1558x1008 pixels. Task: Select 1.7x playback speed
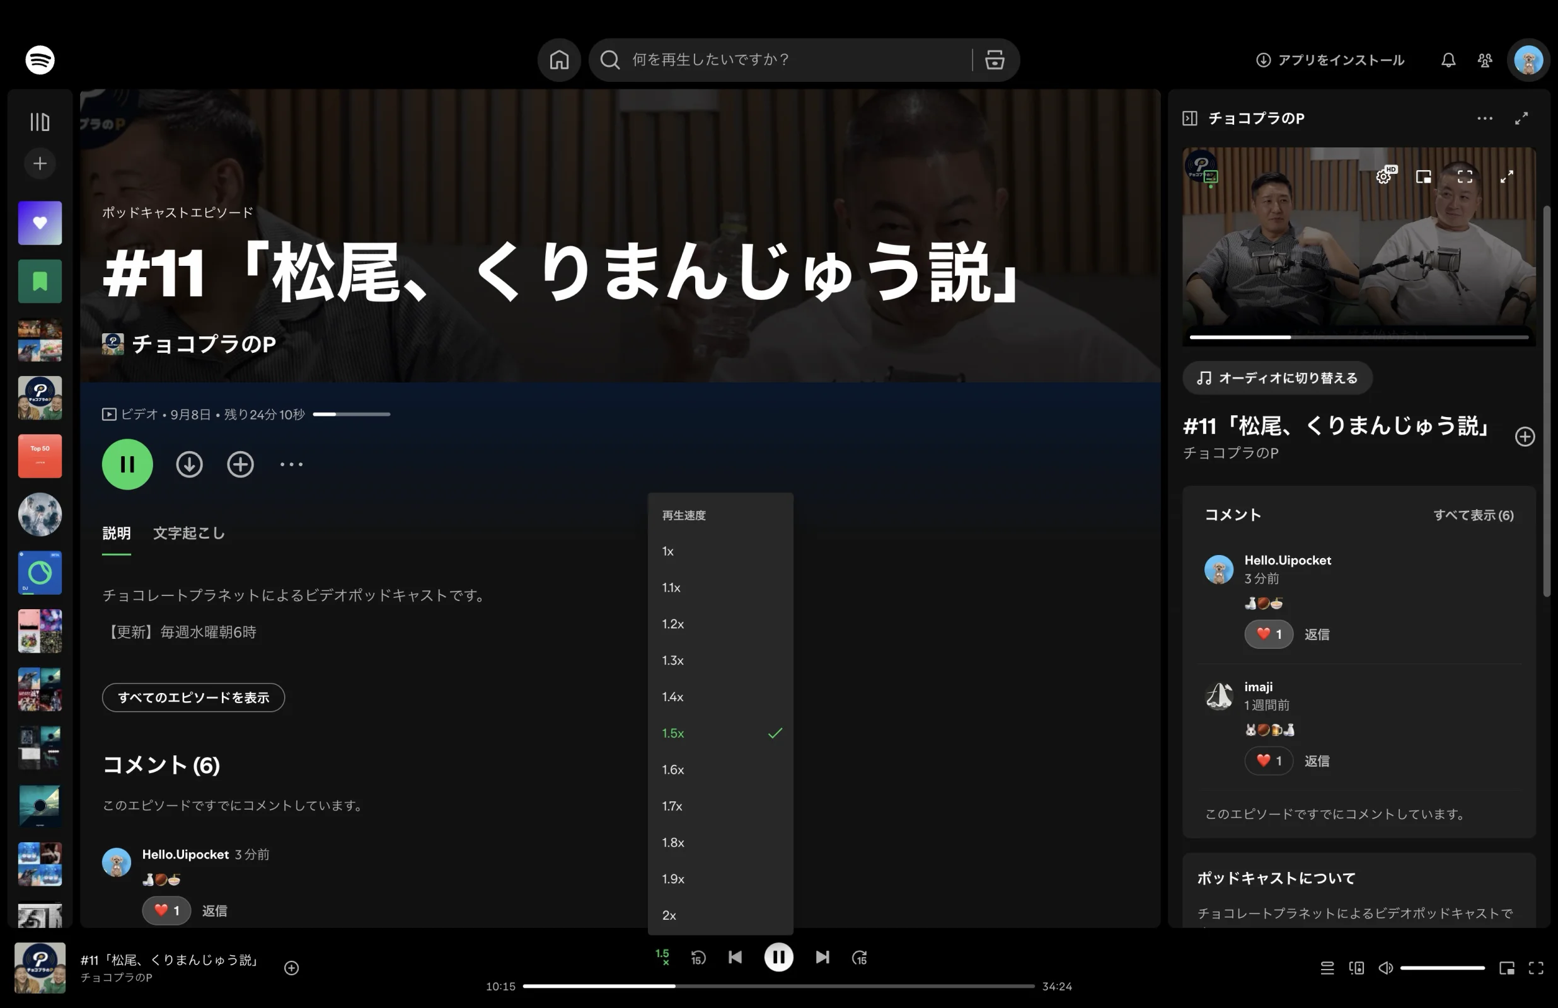click(720, 806)
